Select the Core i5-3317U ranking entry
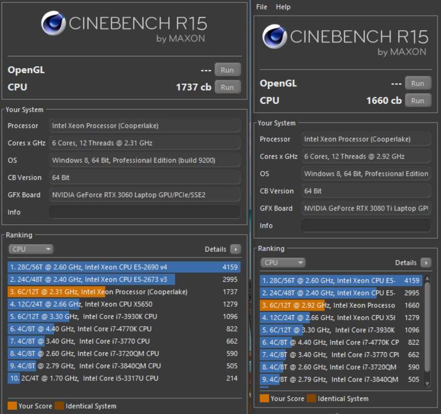This screenshot has height=414, width=441. 124,378
